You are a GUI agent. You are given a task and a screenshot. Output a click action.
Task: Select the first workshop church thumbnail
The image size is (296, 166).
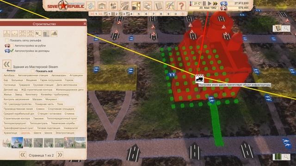7,142
